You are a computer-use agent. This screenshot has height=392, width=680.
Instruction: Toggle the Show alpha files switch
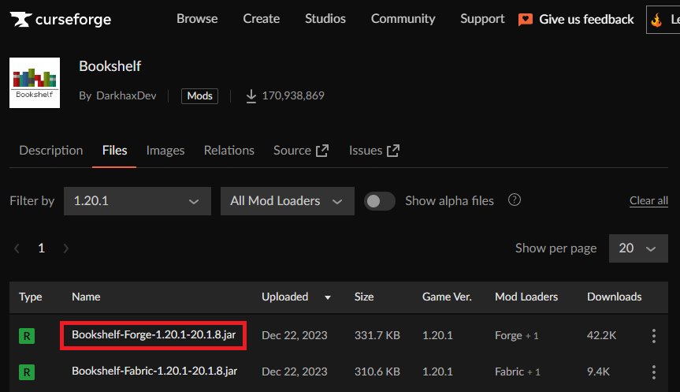tap(380, 201)
